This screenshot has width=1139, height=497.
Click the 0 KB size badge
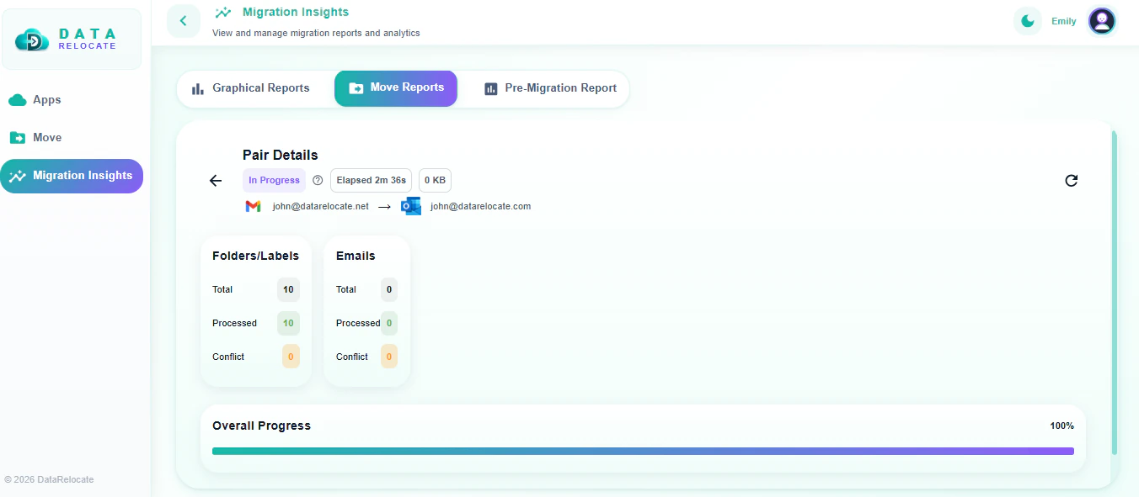click(x=435, y=181)
